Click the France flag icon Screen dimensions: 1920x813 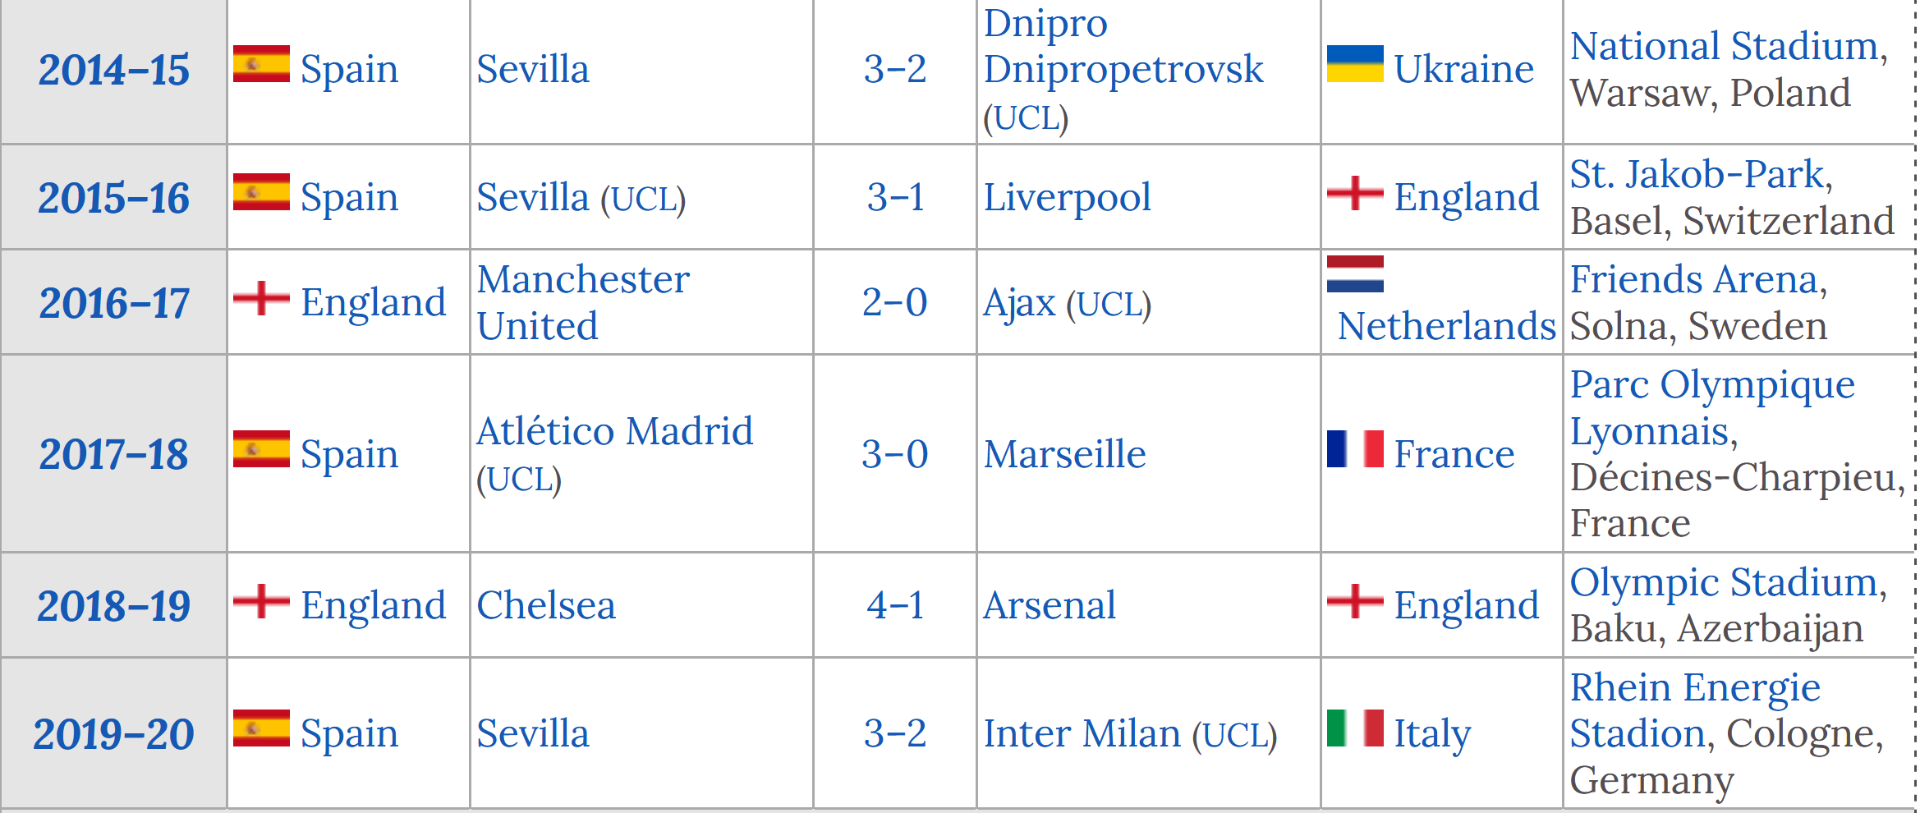(1355, 449)
